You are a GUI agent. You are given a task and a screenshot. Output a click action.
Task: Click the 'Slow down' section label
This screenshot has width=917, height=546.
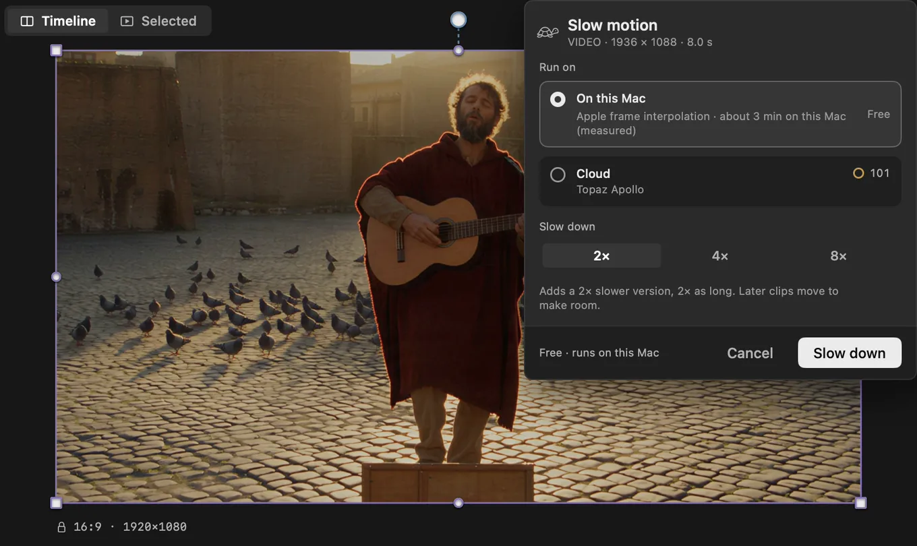[x=567, y=226]
